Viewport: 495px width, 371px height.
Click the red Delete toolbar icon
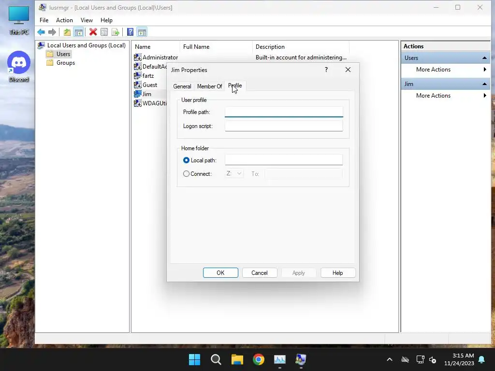coord(93,32)
